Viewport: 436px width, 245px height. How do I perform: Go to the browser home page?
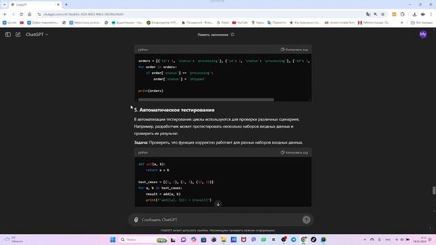point(29,14)
